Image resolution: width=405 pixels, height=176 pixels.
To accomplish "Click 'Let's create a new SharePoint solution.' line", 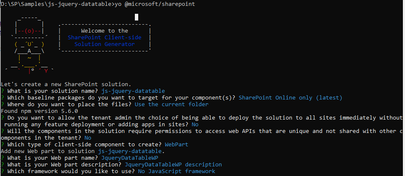I will [66, 84].
